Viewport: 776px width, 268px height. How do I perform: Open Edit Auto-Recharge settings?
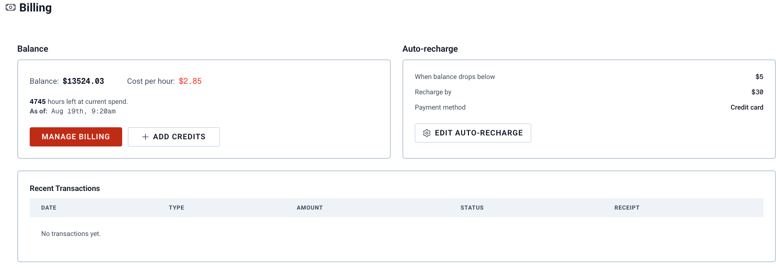[473, 133]
